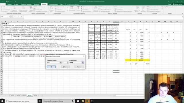Click the Фильтр funnel icon
Viewport: 184px width, 103px height.
tap(78, 9)
